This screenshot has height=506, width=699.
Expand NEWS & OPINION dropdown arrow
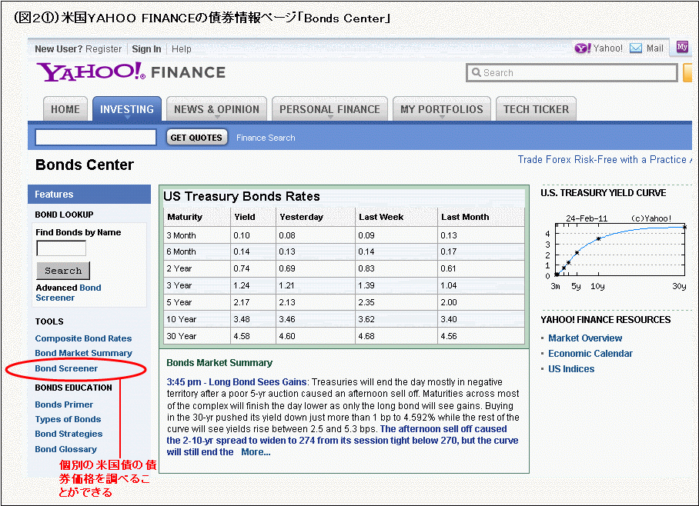[217, 118]
